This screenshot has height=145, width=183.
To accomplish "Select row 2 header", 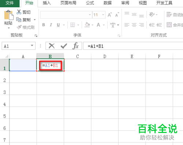I will [x=4, y=77].
